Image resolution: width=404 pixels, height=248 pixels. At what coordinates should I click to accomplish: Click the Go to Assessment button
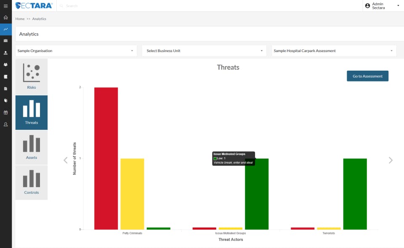click(367, 76)
